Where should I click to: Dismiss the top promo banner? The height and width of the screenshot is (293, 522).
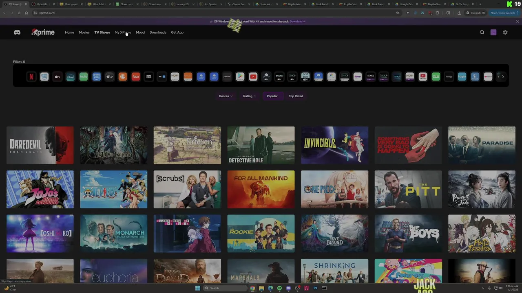click(x=517, y=22)
